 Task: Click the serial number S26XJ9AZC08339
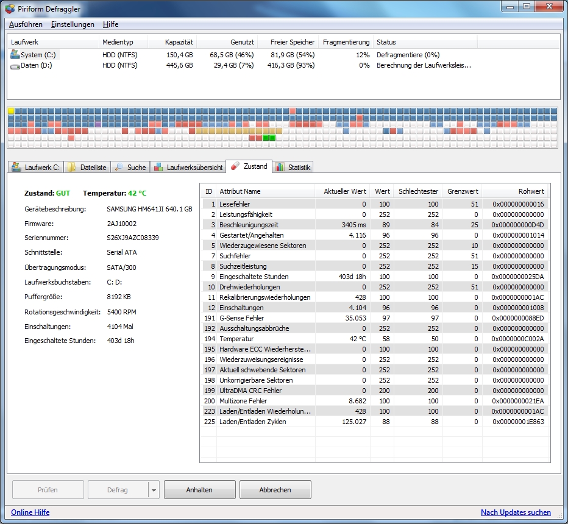[133, 238]
